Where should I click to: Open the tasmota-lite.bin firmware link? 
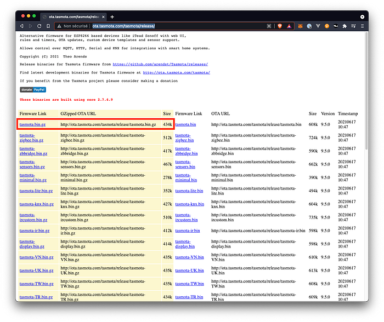[189, 191]
